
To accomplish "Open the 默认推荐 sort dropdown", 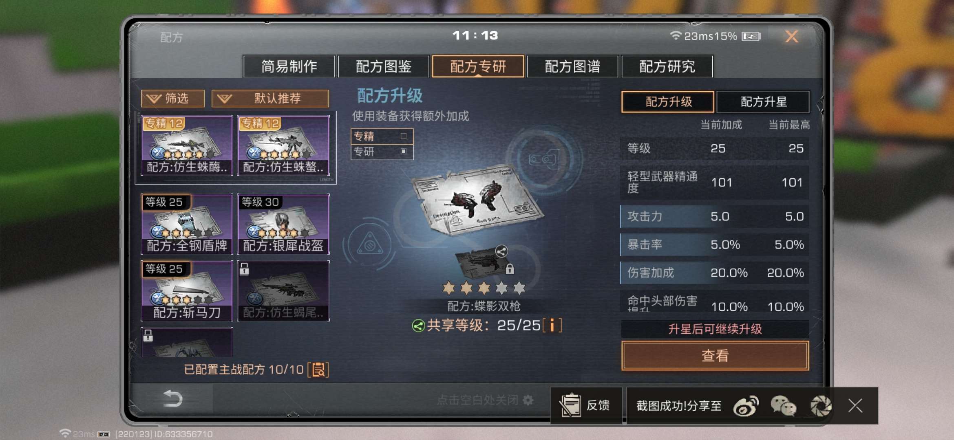I will pos(270,98).
